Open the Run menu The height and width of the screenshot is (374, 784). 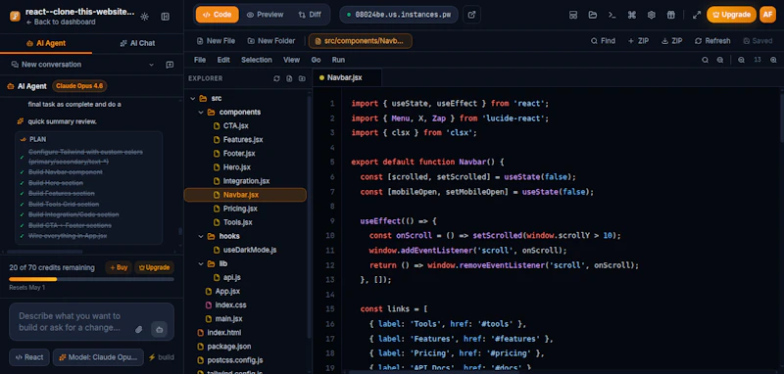[x=338, y=60]
